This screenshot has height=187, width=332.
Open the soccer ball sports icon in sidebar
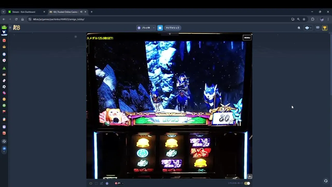coord(4,87)
